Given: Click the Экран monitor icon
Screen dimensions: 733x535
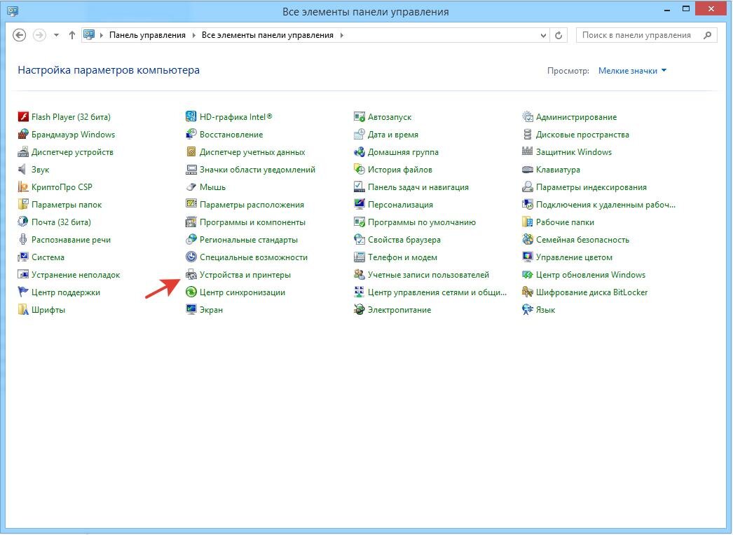Looking at the screenshot, I should [191, 310].
